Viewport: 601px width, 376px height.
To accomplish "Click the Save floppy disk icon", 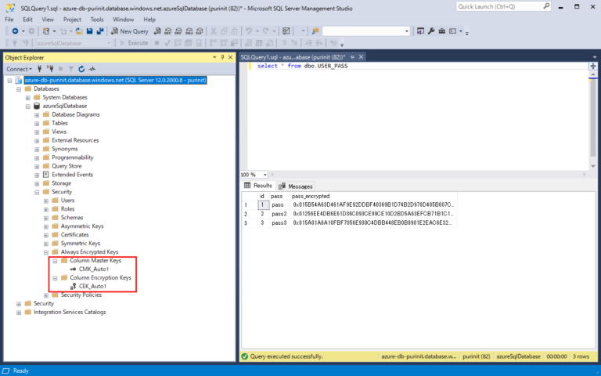I will tap(90, 31).
